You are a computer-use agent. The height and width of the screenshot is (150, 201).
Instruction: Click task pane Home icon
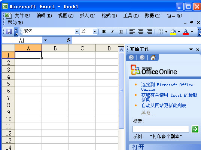coord(153,57)
